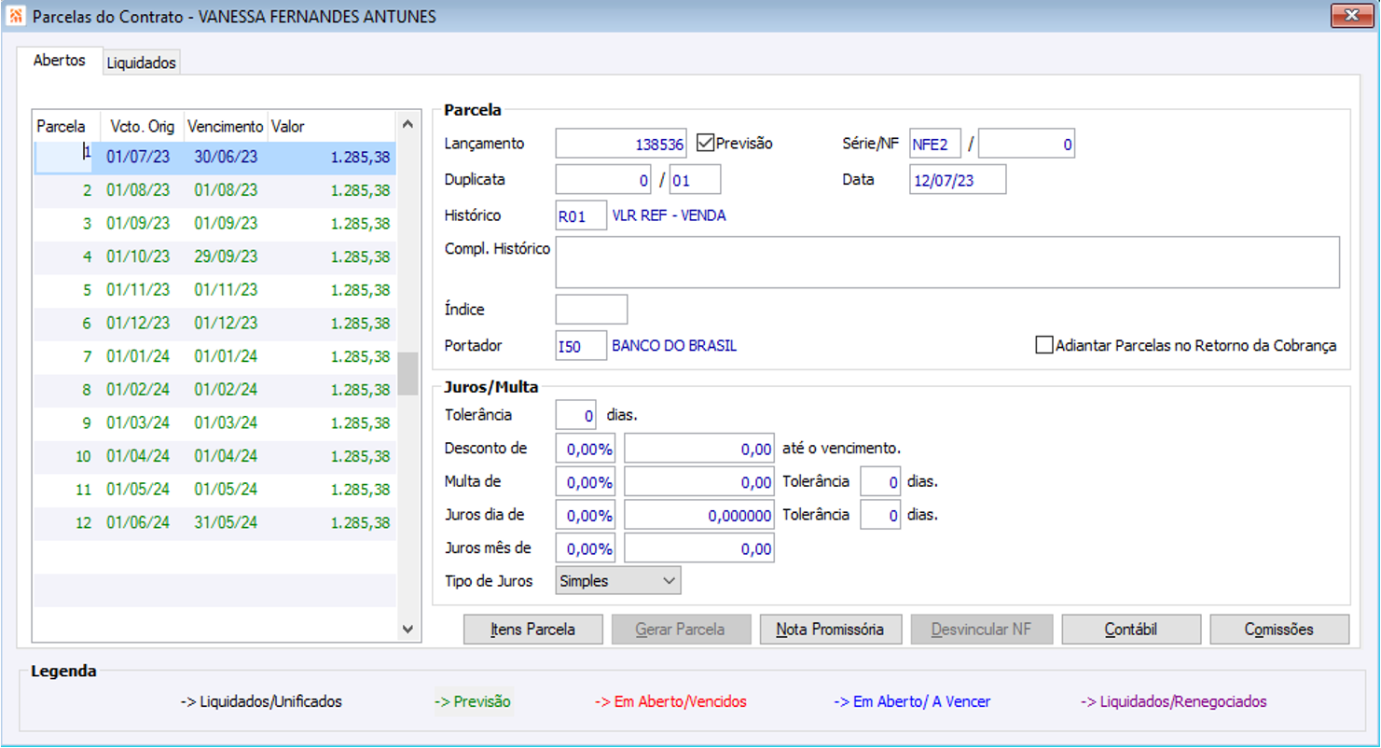1381x748 pixels.
Task: Select parcel row 3 dated 01/09/23
Action: point(215,224)
